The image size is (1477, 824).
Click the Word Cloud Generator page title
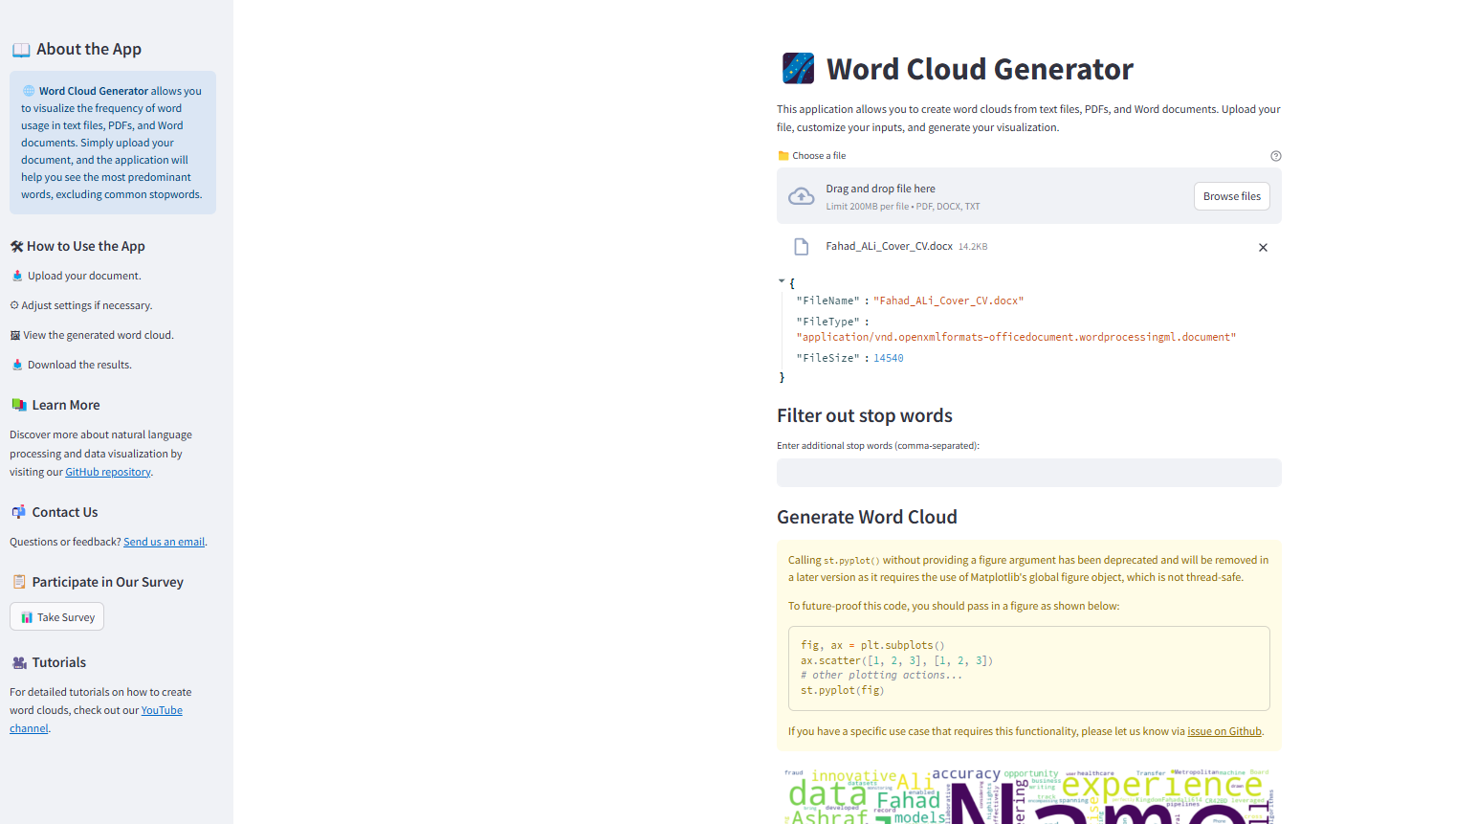coord(980,69)
